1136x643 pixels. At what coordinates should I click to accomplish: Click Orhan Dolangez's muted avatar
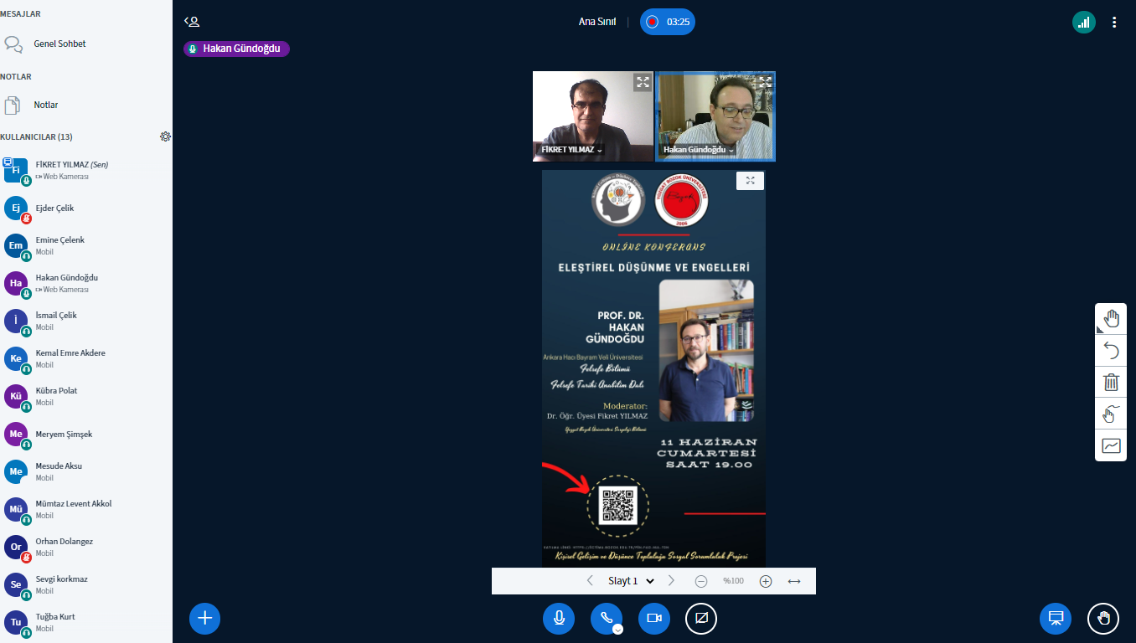point(16,547)
